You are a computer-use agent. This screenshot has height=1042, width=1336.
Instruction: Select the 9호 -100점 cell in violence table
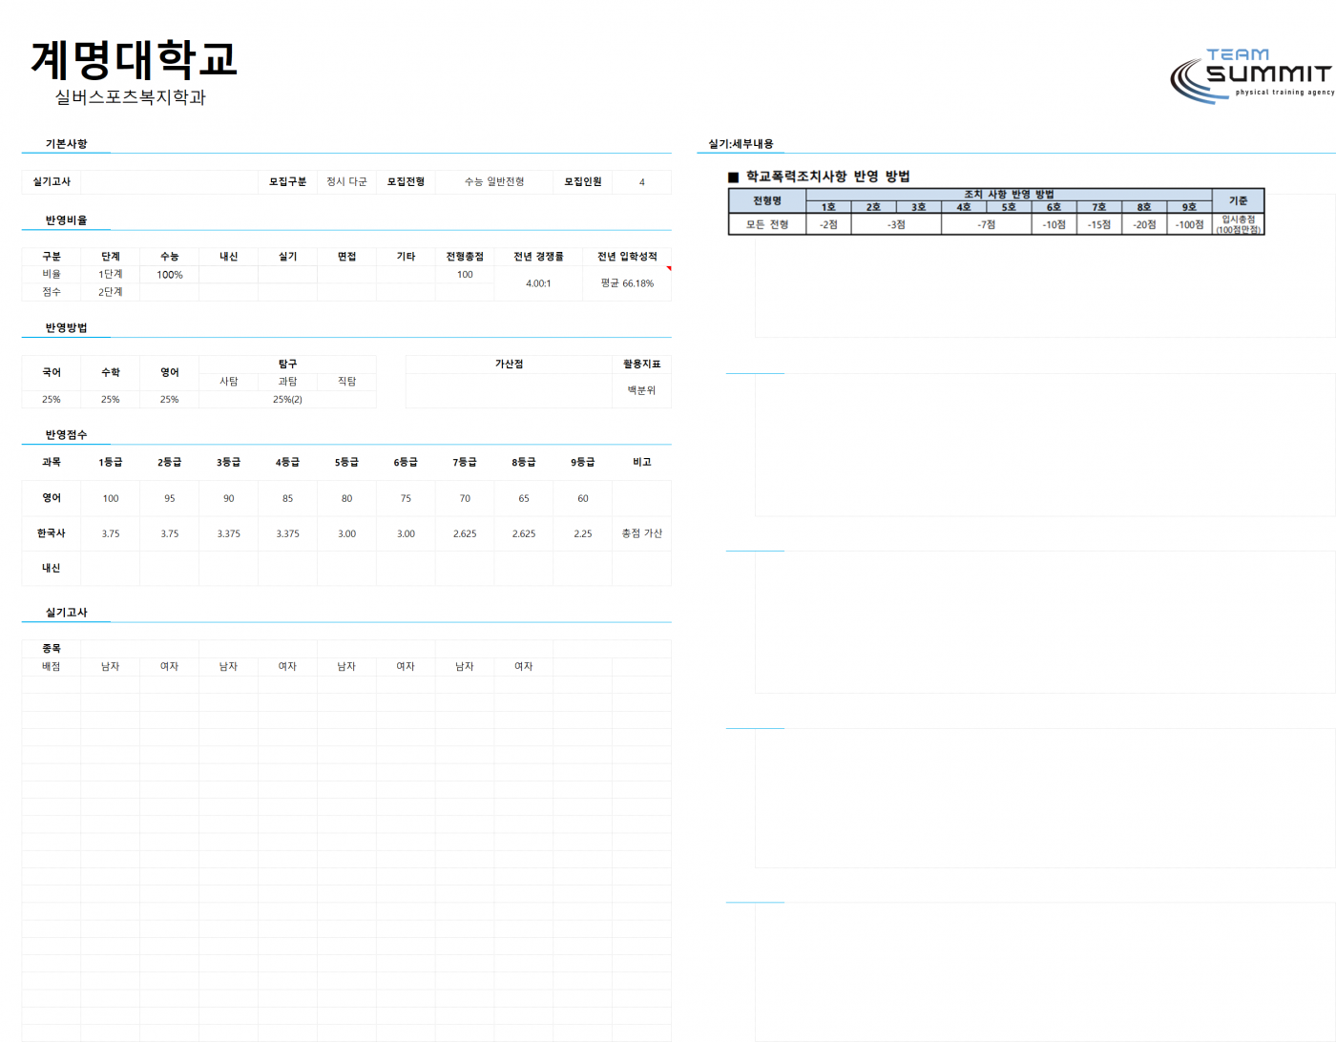[x=1189, y=224]
